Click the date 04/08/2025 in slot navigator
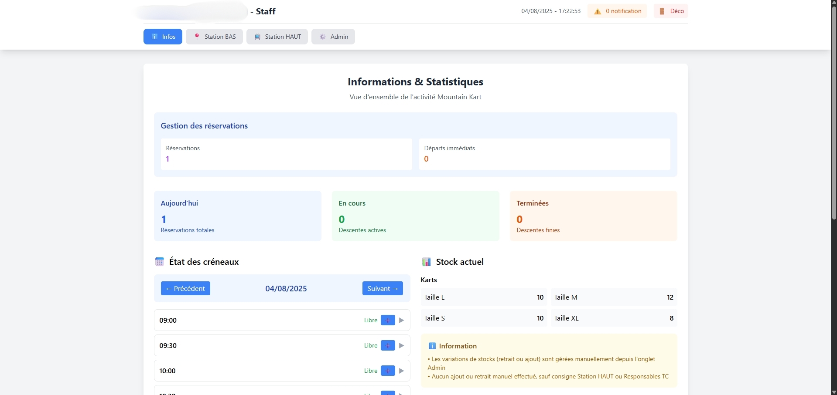837x395 pixels. tap(286, 288)
